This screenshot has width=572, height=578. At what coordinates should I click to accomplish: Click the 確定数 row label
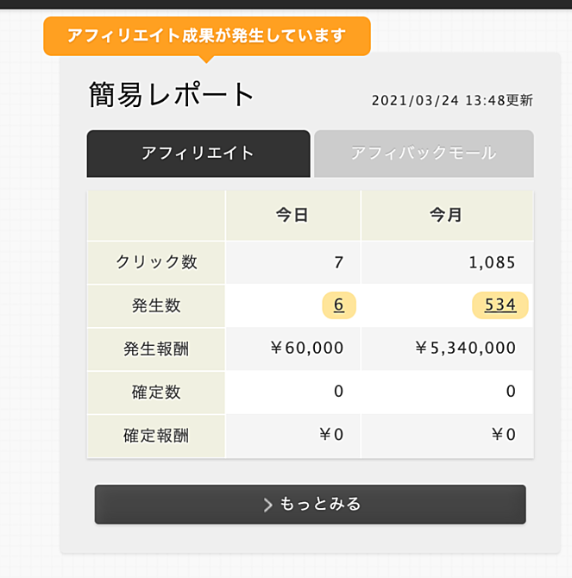tap(156, 393)
